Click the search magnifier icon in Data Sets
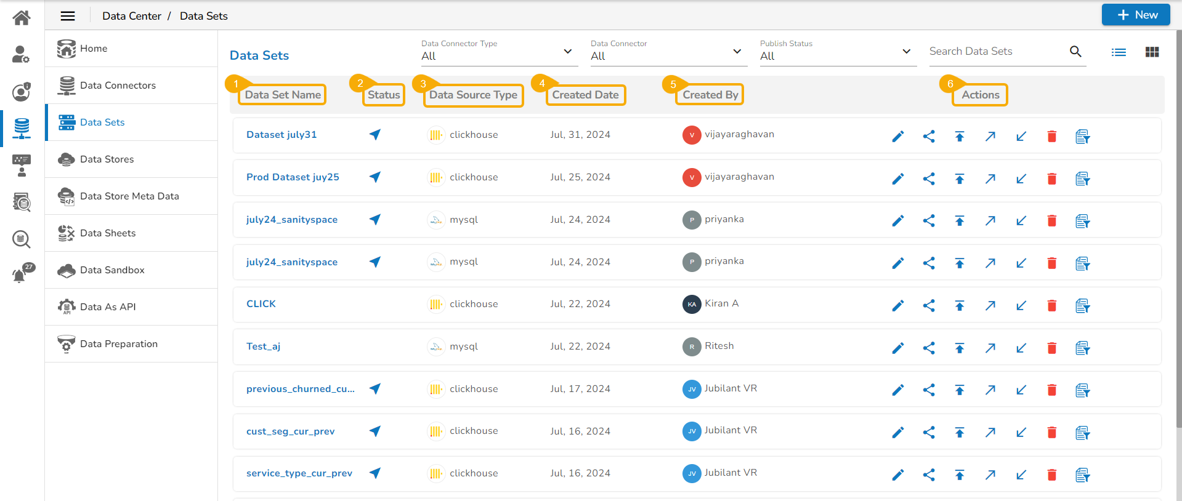 [x=1075, y=52]
